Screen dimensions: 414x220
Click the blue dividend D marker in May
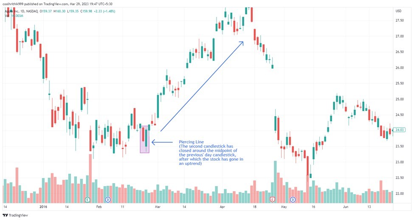(293, 200)
